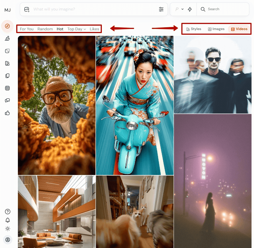254x248 pixels.
Task: Switch to the Videos tab
Action: point(239,29)
